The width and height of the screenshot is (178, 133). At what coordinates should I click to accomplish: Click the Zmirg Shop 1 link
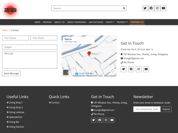15,102
